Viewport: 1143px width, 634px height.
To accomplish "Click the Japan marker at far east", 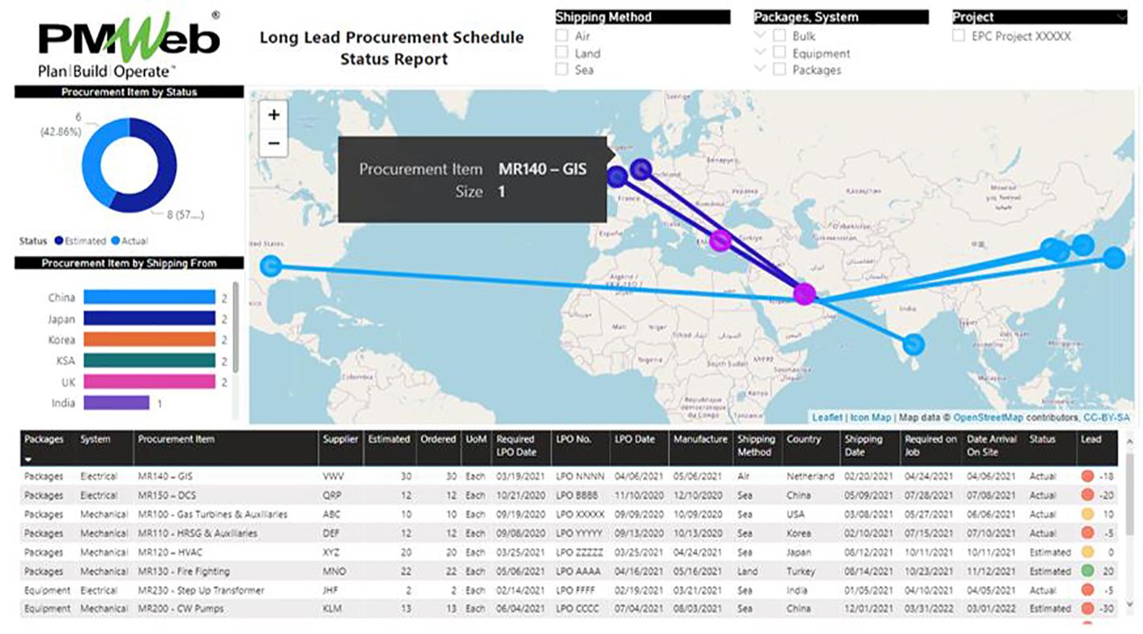I will [1113, 258].
